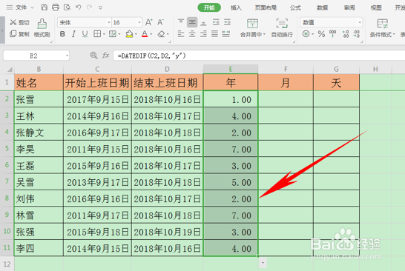Click the Save icon in the quick toolbar
The height and width of the screenshot is (271, 405).
coord(45,7)
